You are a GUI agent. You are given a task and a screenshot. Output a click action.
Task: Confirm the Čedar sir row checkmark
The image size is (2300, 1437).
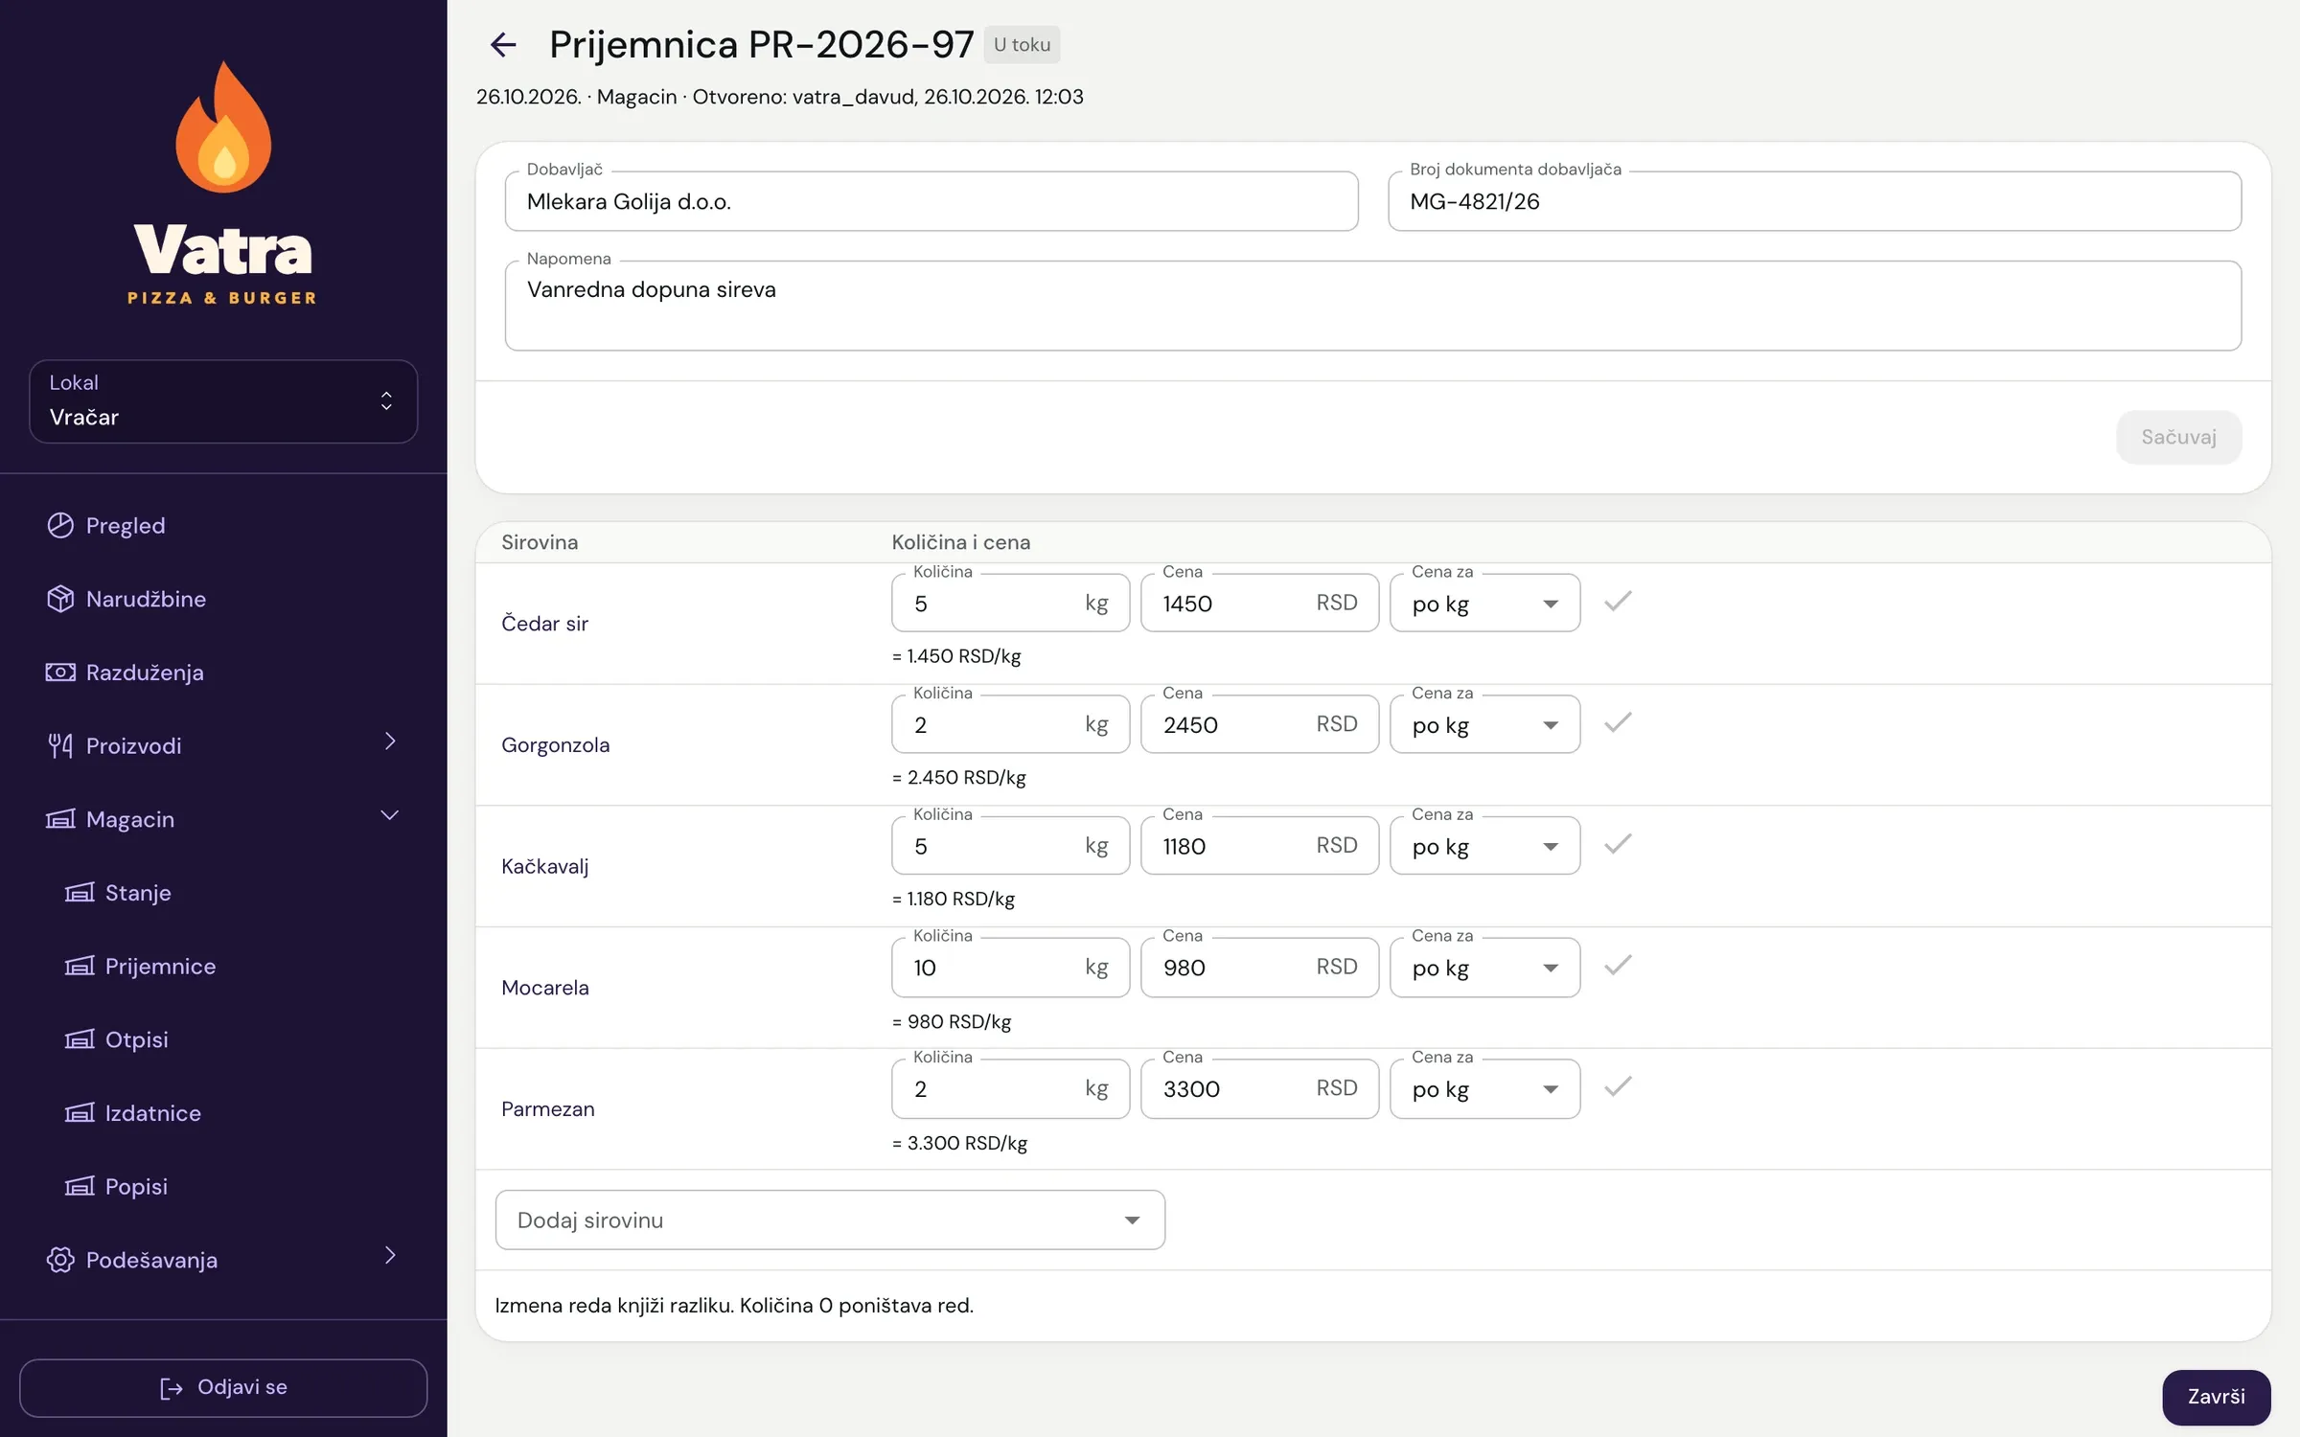[1618, 601]
